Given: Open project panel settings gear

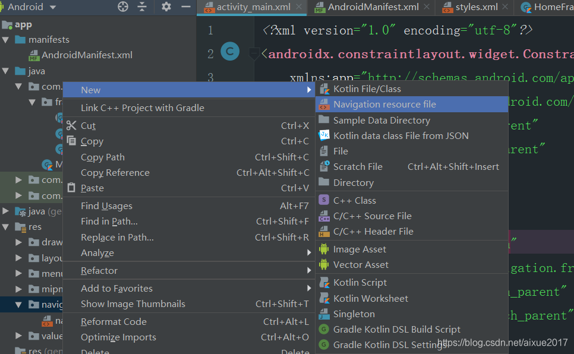Looking at the screenshot, I should 166,7.
